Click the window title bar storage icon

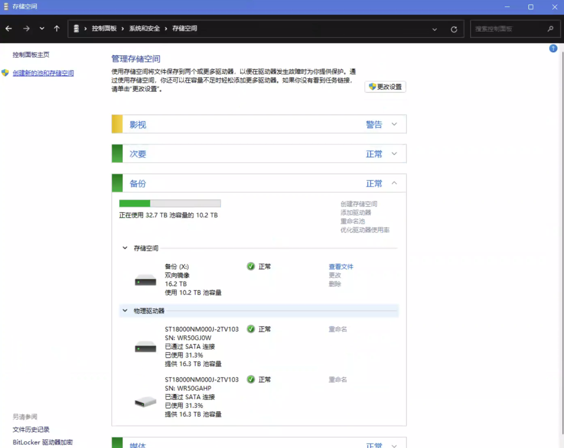tap(6, 6)
